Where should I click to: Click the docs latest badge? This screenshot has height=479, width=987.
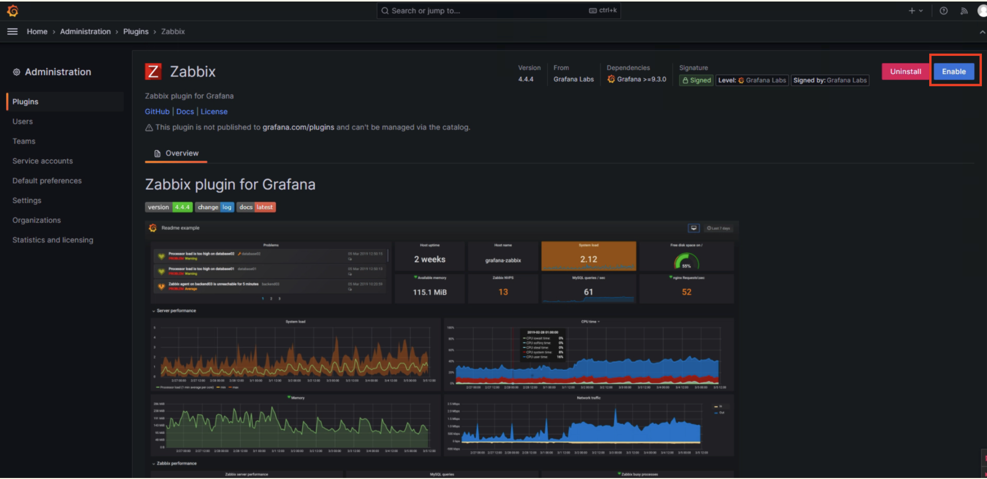(256, 207)
